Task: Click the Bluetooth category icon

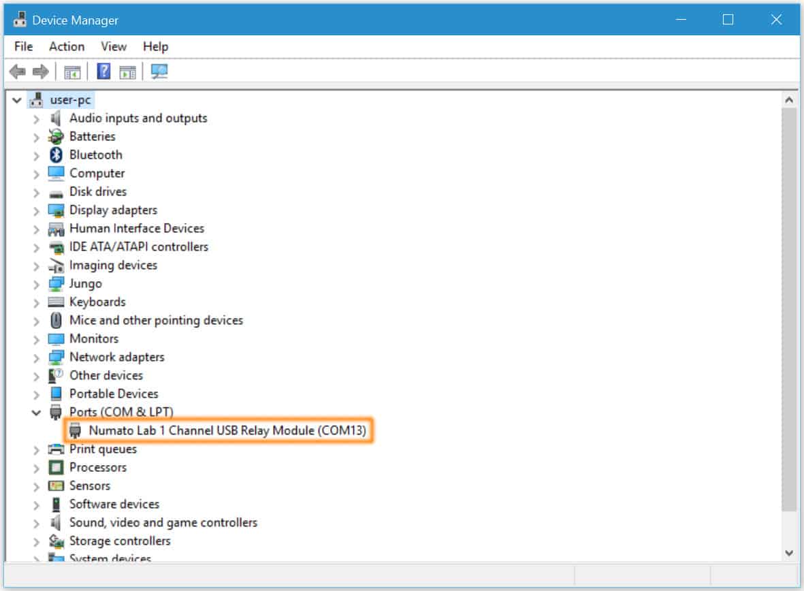Action: [56, 155]
